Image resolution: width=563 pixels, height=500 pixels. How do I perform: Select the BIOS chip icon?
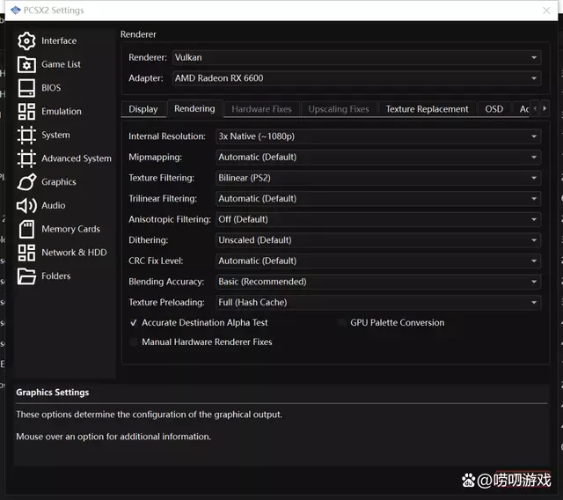[26, 88]
